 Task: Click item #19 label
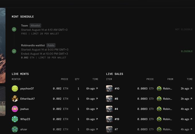pos(117,119)
